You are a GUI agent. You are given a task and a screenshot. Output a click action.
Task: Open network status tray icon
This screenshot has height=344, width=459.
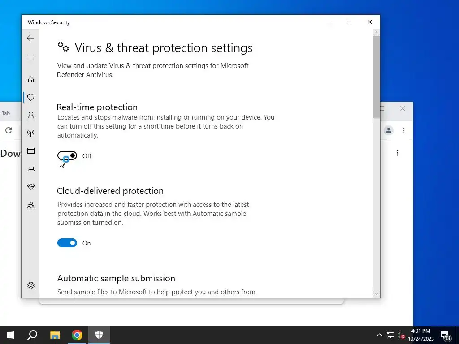tap(390, 335)
